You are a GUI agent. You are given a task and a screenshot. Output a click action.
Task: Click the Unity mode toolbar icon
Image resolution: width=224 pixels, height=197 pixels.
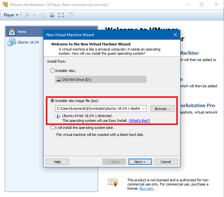(x=71, y=15)
